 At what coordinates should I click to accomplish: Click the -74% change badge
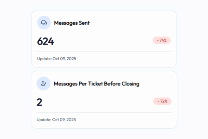(x=162, y=40)
